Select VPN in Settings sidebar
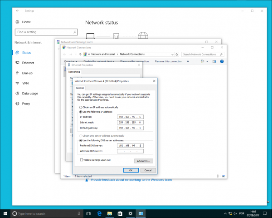 click(25, 83)
